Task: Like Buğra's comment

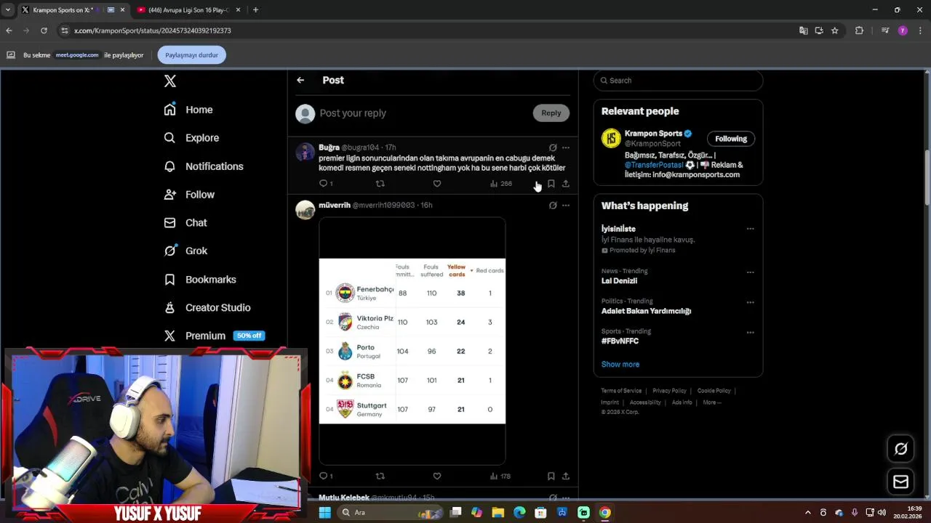Action: pyautogui.click(x=437, y=184)
